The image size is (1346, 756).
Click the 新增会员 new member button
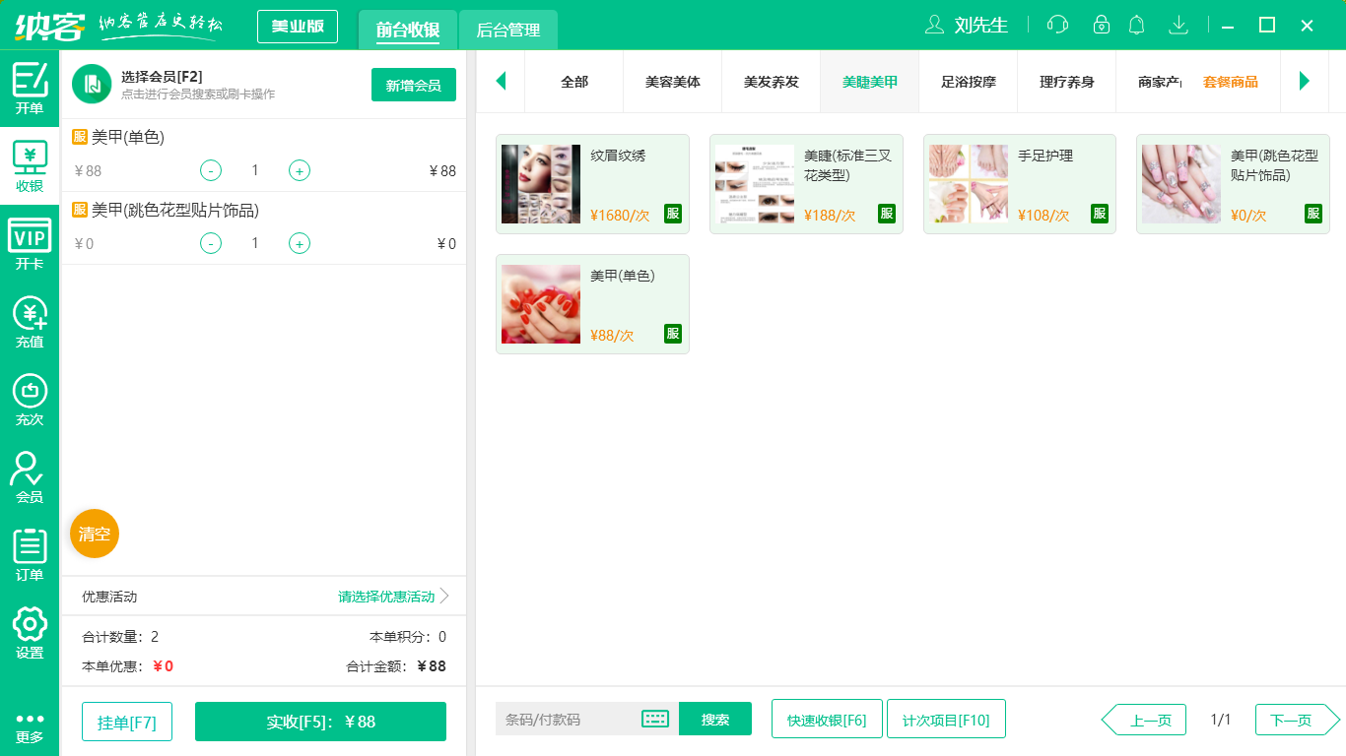click(413, 86)
